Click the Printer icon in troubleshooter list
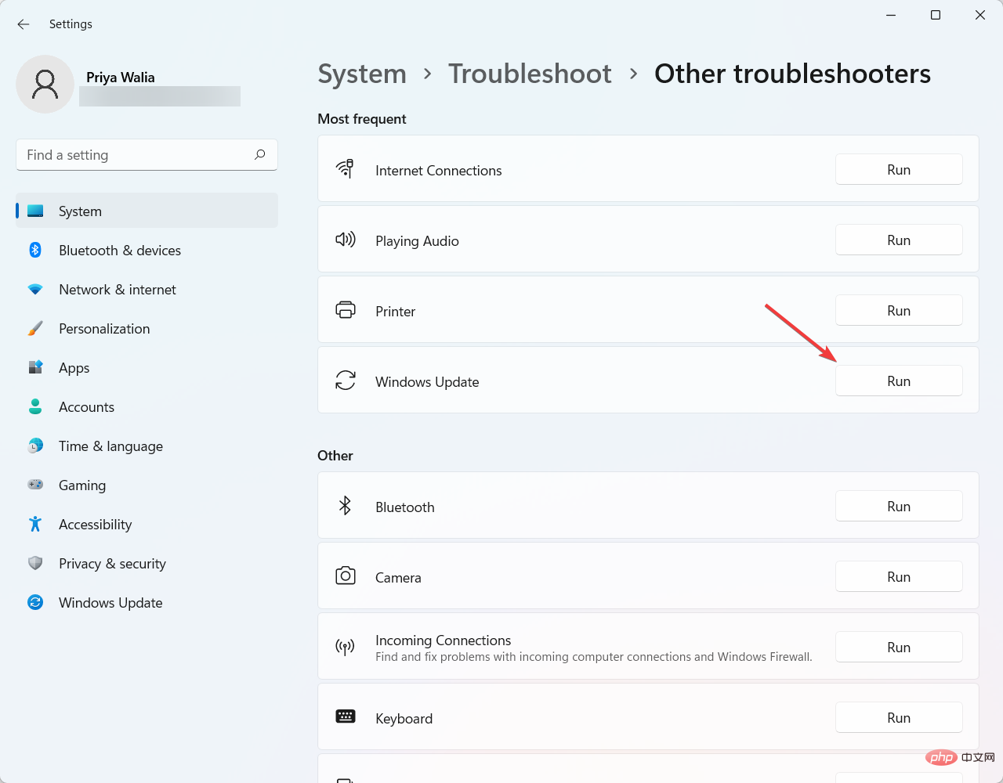The height and width of the screenshot is (783, 1003). (346, 309)
